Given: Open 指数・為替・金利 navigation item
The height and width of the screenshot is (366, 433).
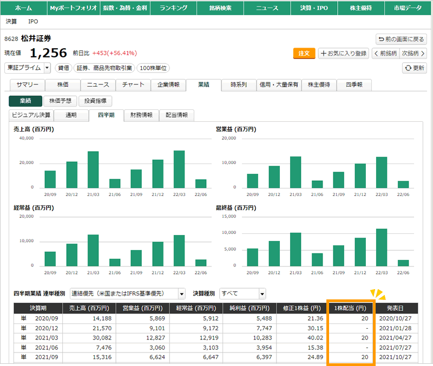Looking at the screenshot, I should pyautogui.click(x=125, y=8).
